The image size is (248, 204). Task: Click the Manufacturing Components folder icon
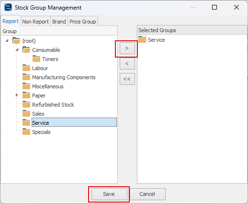click(x=26, y=77)
